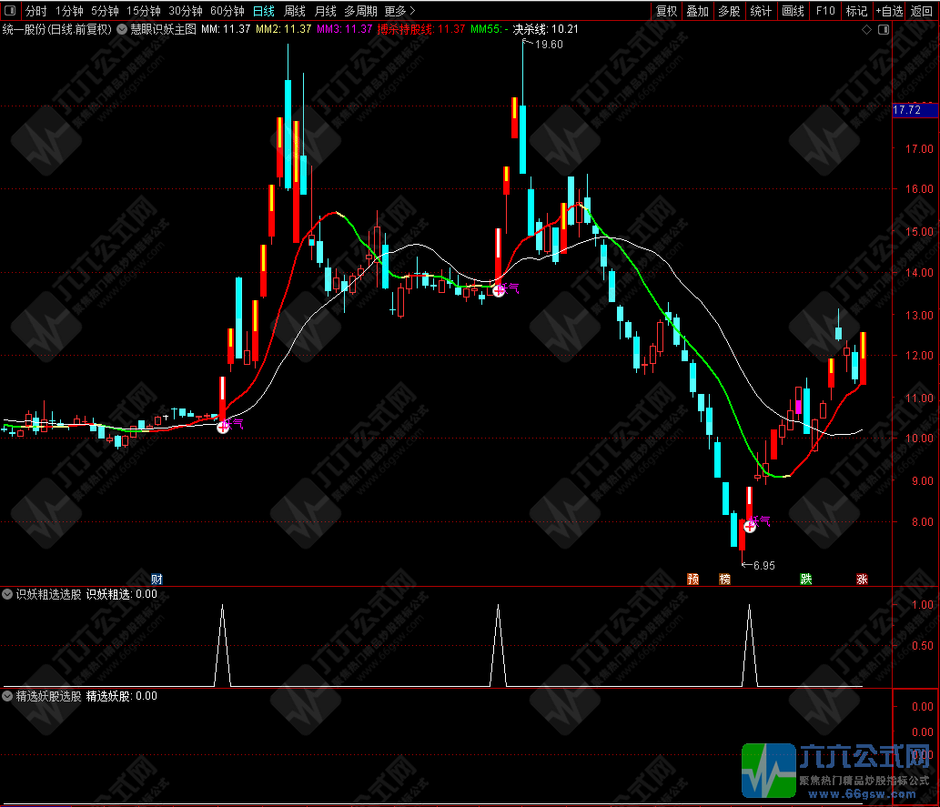The height and width of the screenshot is (807, 940).
Task: Click the 返回 back button
Action: tap(922, 11)
